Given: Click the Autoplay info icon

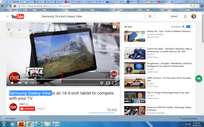Looking at the screenshot, I should click(x=183, y=27).
